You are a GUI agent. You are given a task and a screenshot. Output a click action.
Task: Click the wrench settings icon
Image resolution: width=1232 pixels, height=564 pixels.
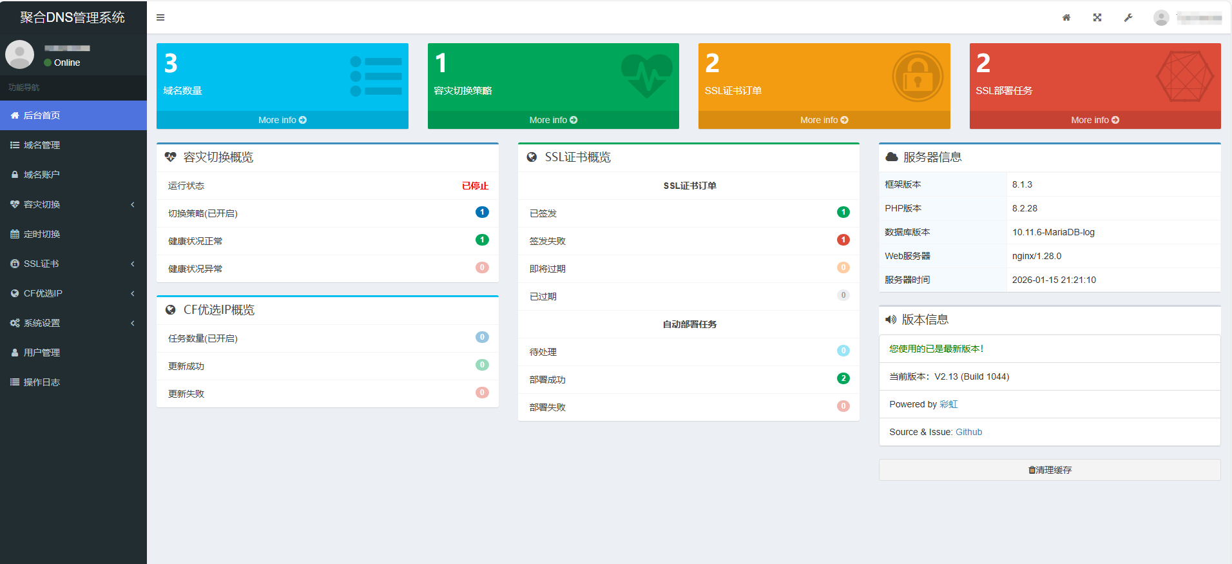click(x=1128, y=17)
